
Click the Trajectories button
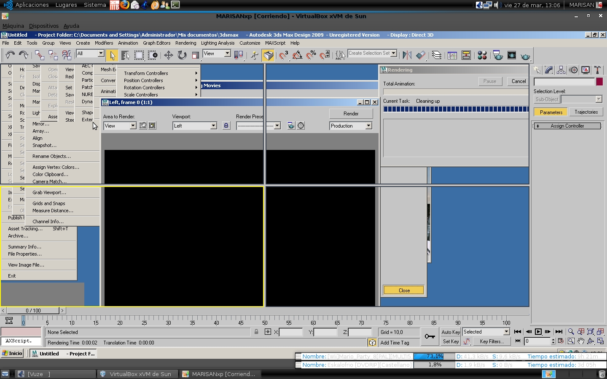(x=586, y=112)
